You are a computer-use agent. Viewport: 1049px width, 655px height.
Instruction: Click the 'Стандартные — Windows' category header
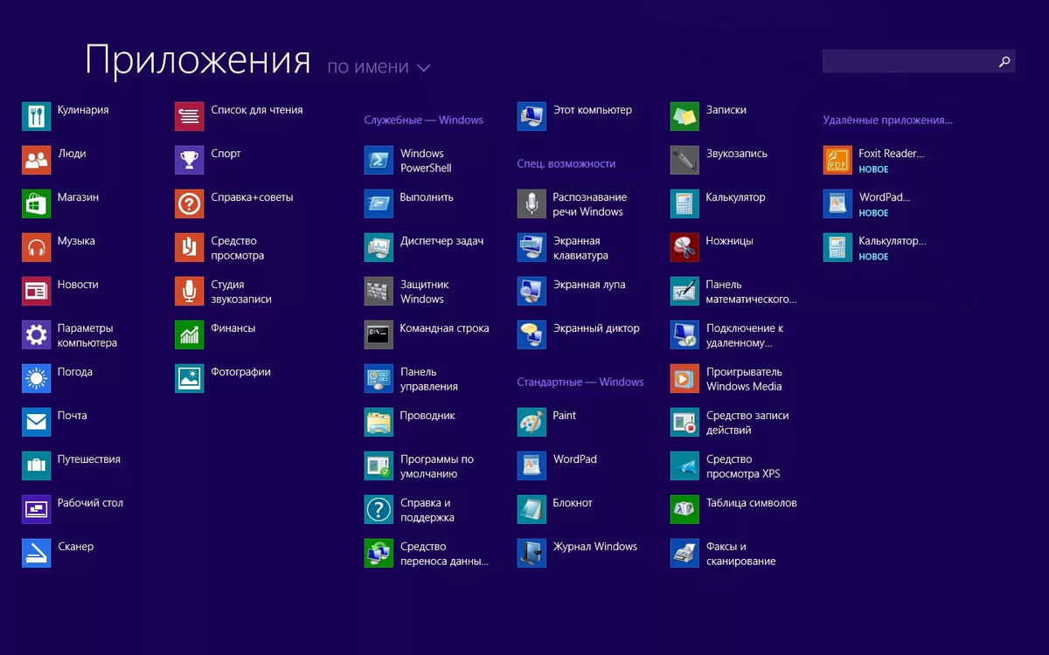point(580,382)
